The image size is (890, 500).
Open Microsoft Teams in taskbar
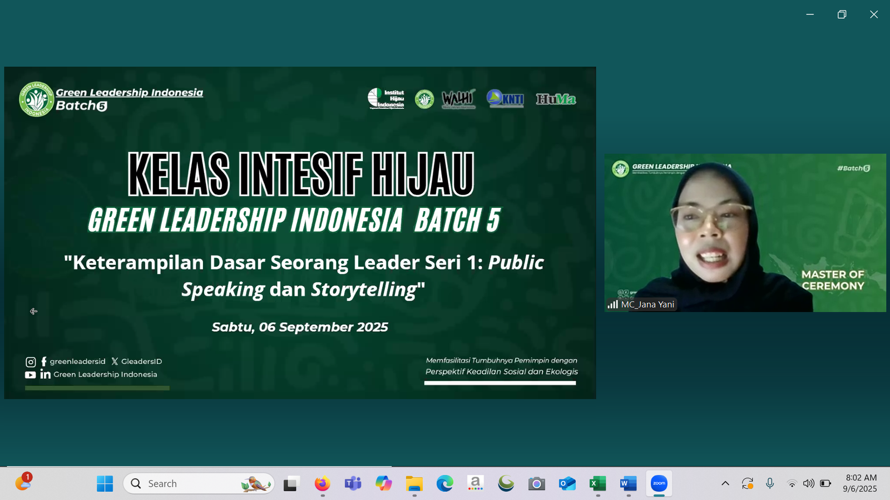[353, 483]
